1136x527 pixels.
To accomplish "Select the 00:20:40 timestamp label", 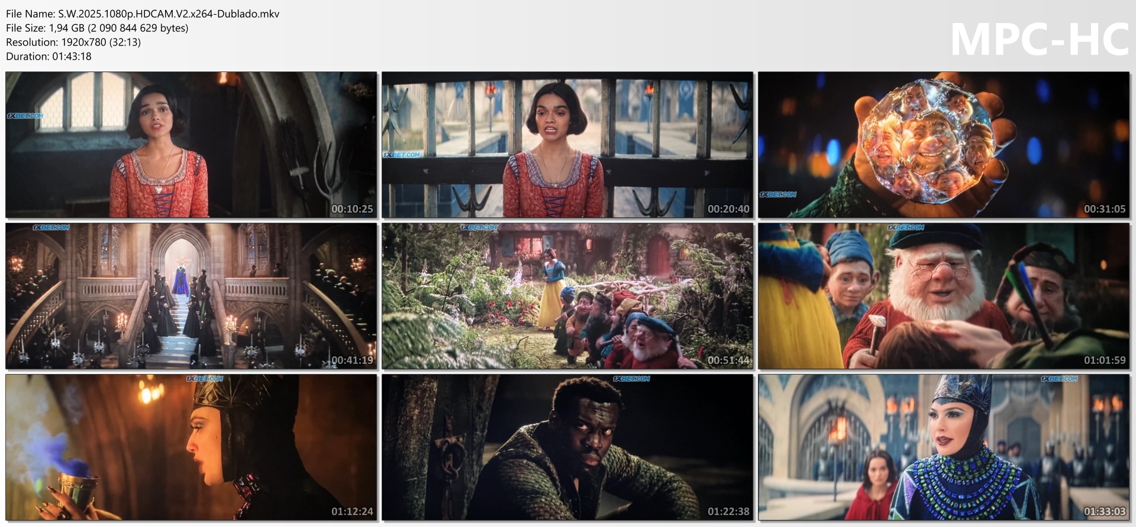I will pos(728,209).
